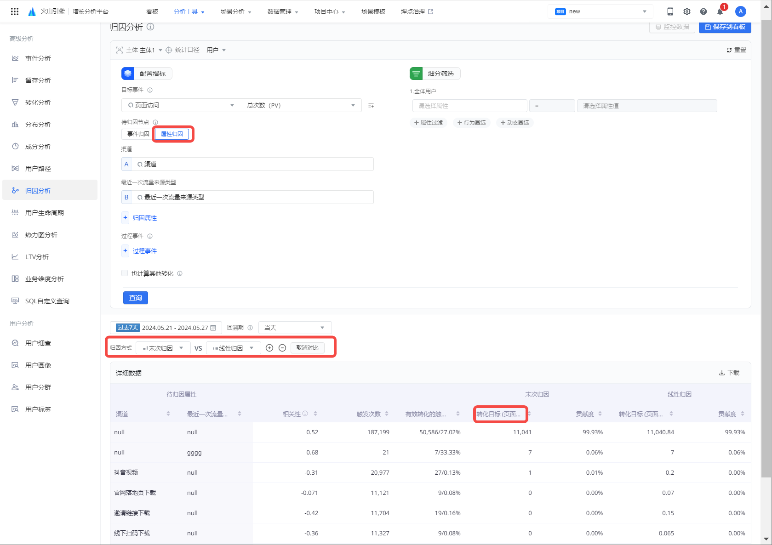Expand the 主体1 subject dropdown
The height and width of the screenshot is (545, 772).
[151, 50]
